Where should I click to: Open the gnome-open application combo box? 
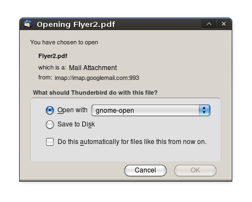(x=151, y=110)
